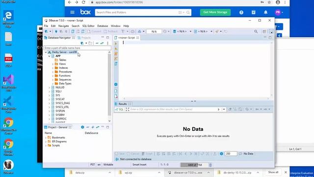
Task: Open the filter history dropdown in Results
Action: tap(224, 109)
